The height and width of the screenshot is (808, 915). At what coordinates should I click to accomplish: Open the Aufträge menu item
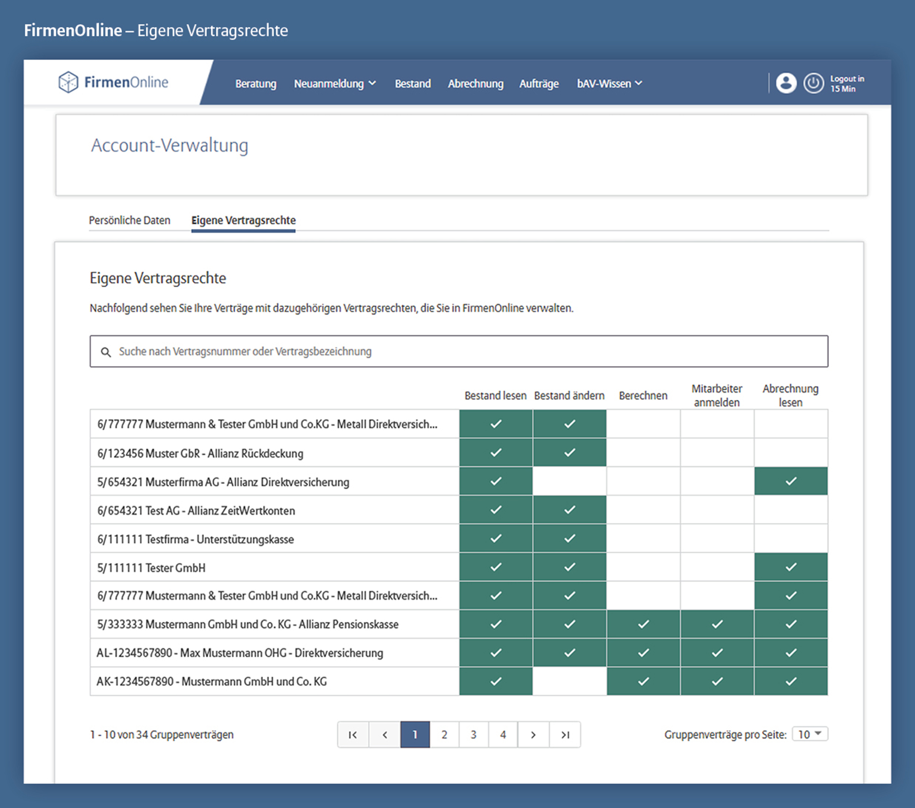click(x=539, y=84)
